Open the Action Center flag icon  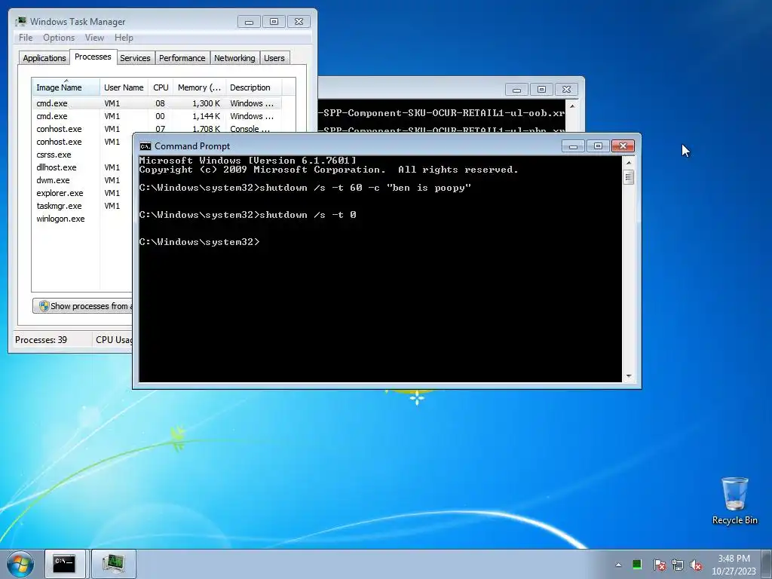[659, 565]
